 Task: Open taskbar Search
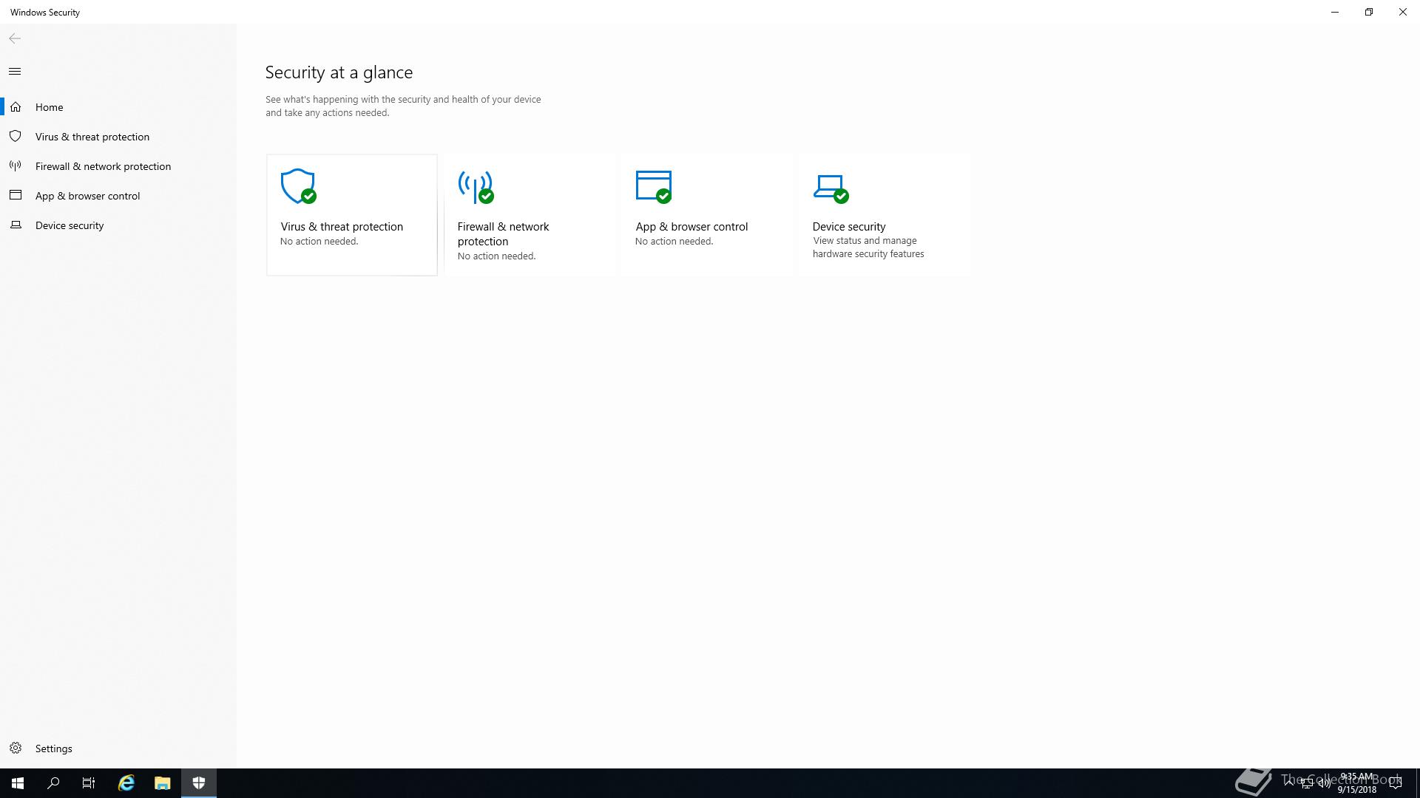pos(53,783)
